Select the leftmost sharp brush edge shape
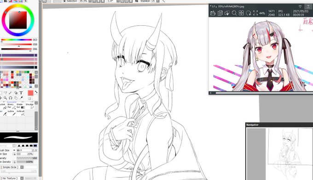Screen dimensions: 313x180 coord(19,146)
